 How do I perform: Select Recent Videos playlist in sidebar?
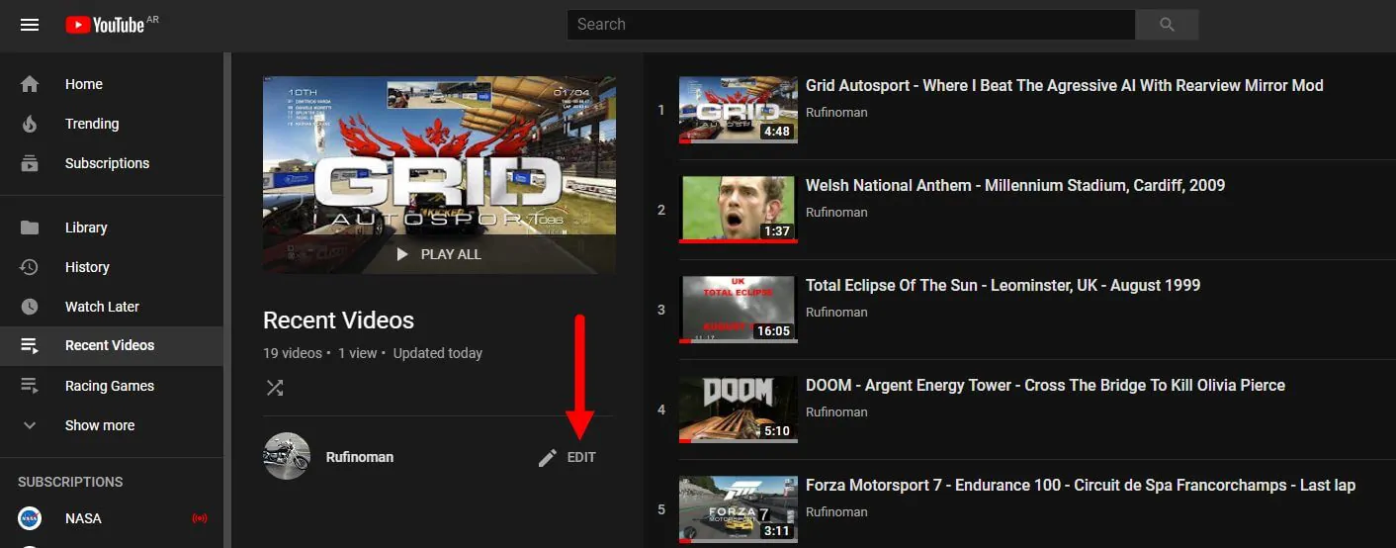coord(112,346)
